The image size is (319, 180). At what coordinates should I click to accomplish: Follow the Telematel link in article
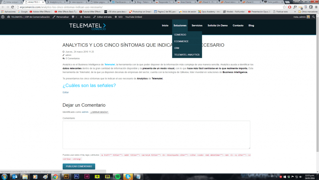click(x=110, y=65)
